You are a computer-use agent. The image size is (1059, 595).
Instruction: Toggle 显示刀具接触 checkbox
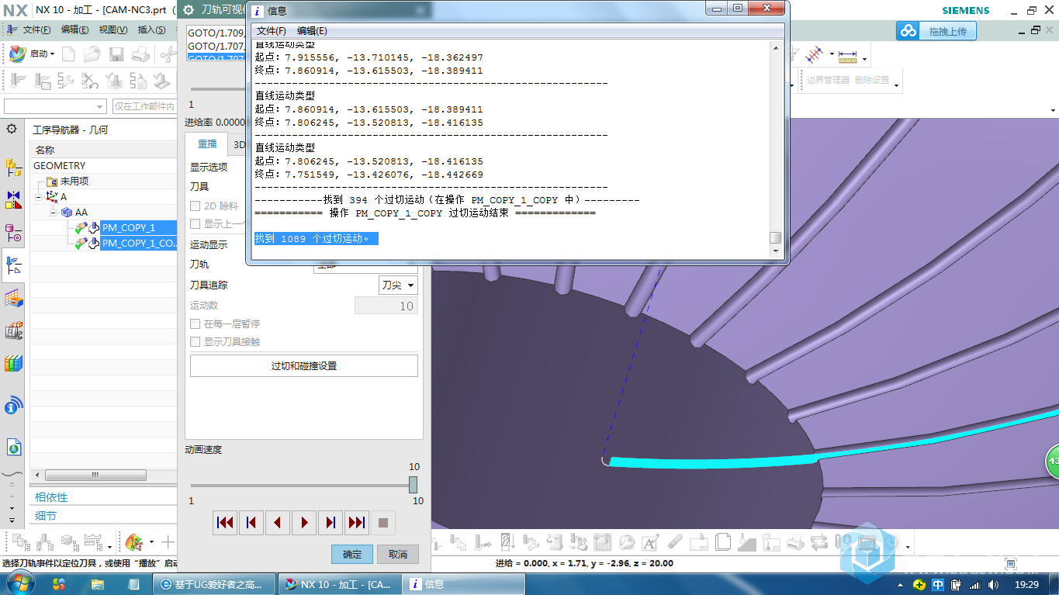coord(196,342)
